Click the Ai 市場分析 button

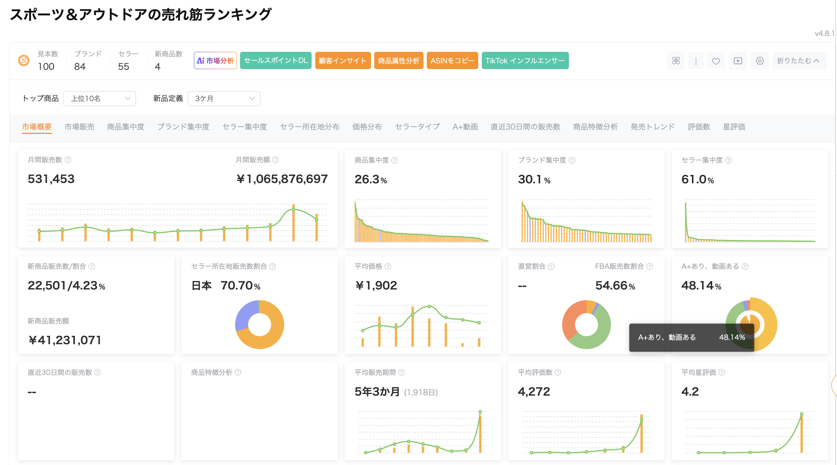(x=215, y=60)
